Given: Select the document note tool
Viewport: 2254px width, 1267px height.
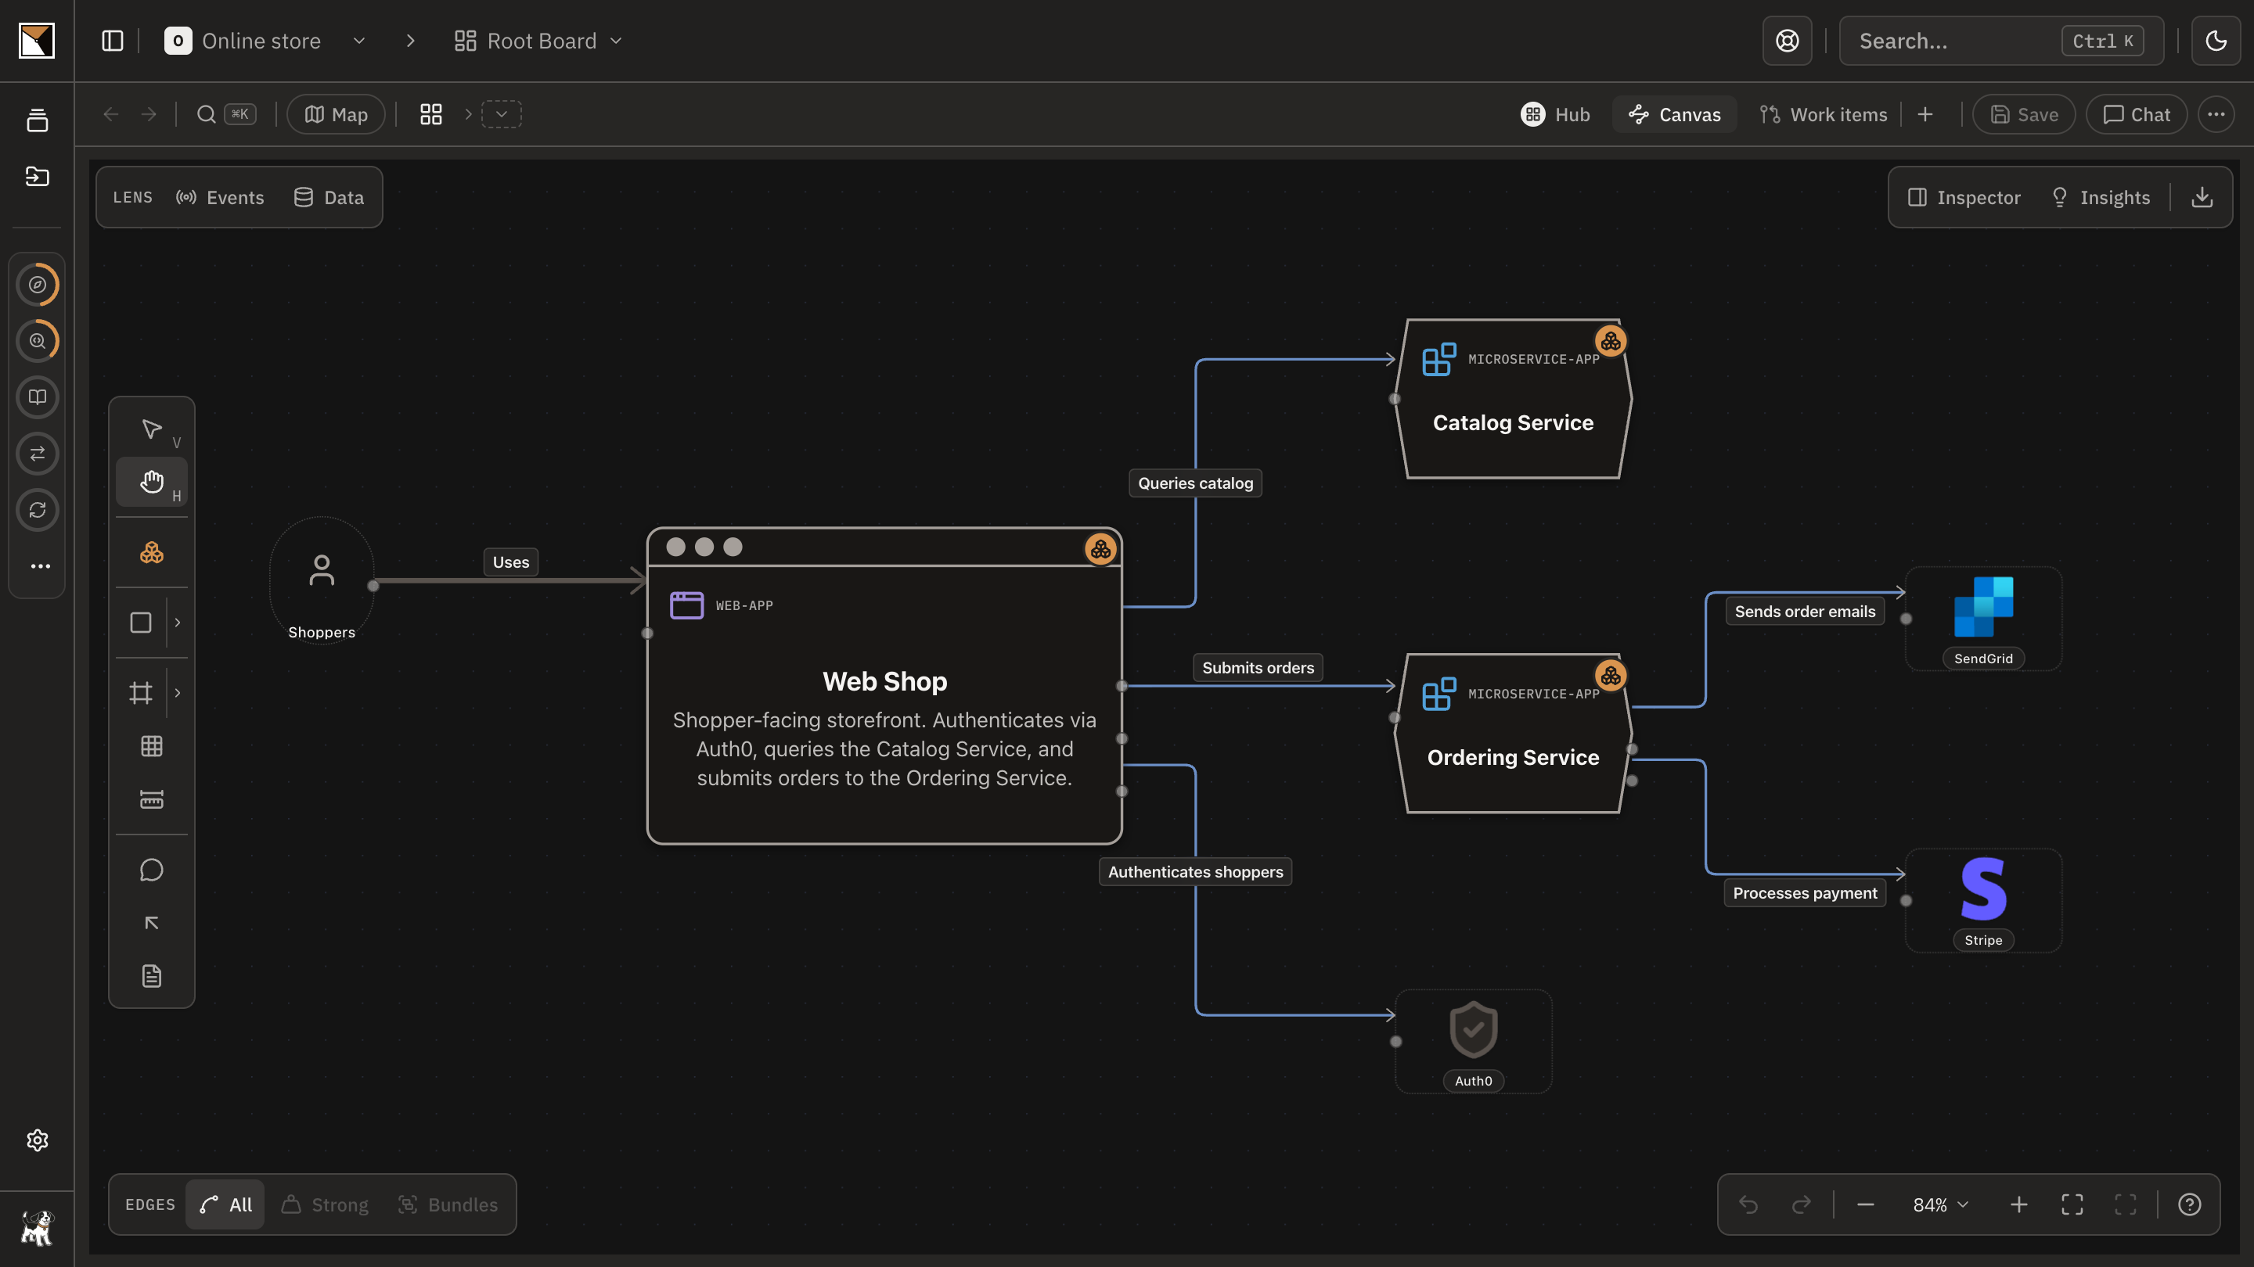Looking at the screenshot, I should tap(151, 976).
